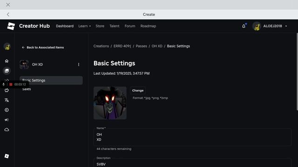Open the cloud icon in sidebar
Screen dimensions: 298x167
7,130
